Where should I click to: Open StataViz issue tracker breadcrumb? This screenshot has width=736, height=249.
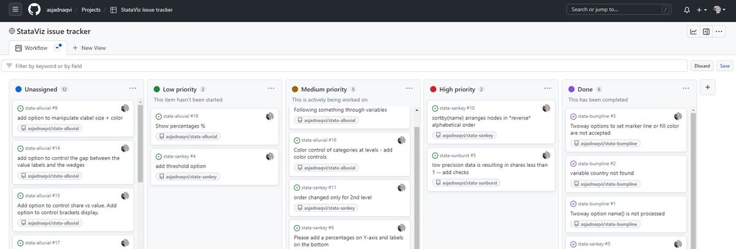pos(143,10)
